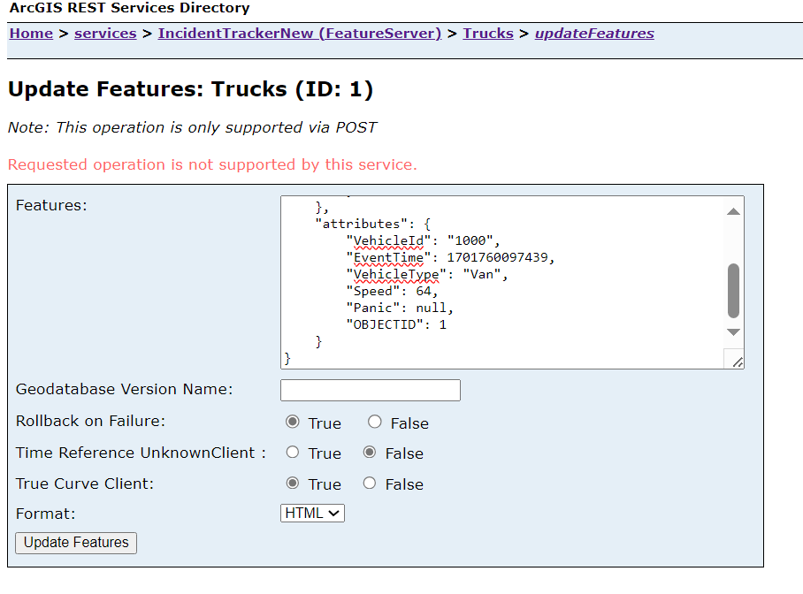Screen dimensions: 803x594
Task: Click the EventTime value 1701760097439
Action: tap(497, 257)
